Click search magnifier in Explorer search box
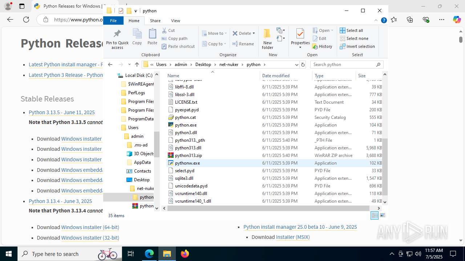Viewport: 465px width, 261px height. tap(378, 65)
